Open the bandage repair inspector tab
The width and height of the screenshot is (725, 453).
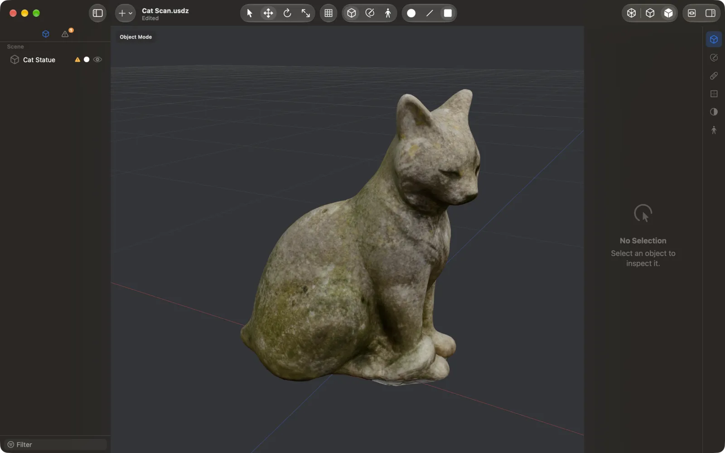click(714, 76)
